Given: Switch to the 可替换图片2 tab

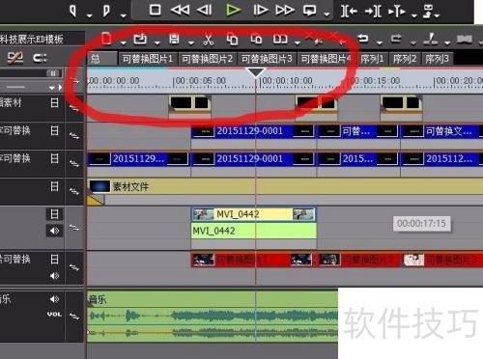Looking at the screenshot, I should click(x=208, y=59).
